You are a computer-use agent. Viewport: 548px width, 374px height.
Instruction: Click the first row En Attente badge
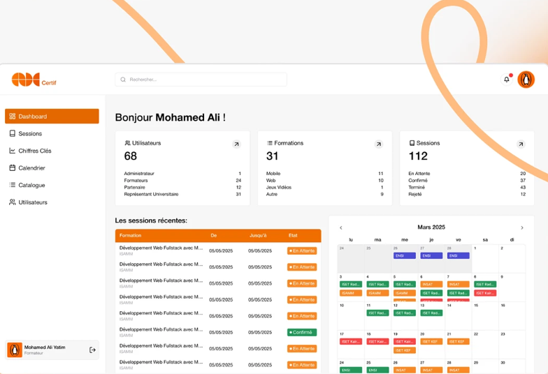coord(302,251)
